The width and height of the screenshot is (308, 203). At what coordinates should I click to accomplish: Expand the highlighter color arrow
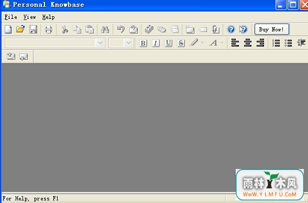[x=203, y=42]
